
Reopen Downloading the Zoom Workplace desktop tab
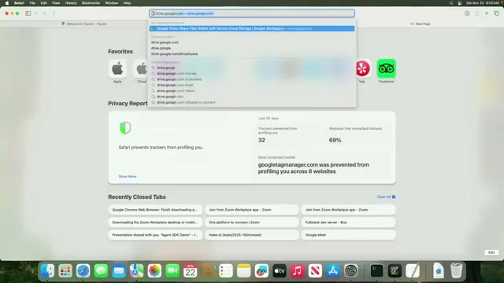tap(155, 222)
